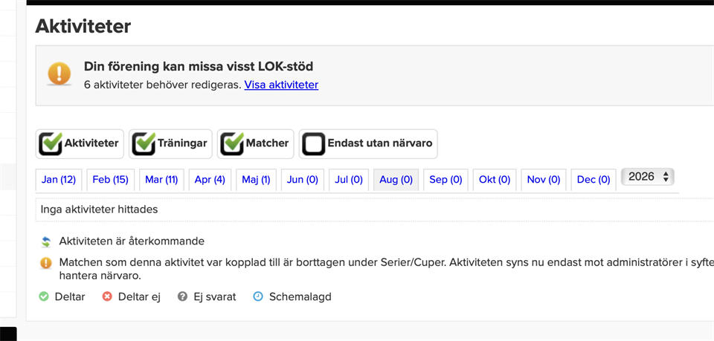
Task: Click the green Deltar checkmark icon
Action: point(44,297)
